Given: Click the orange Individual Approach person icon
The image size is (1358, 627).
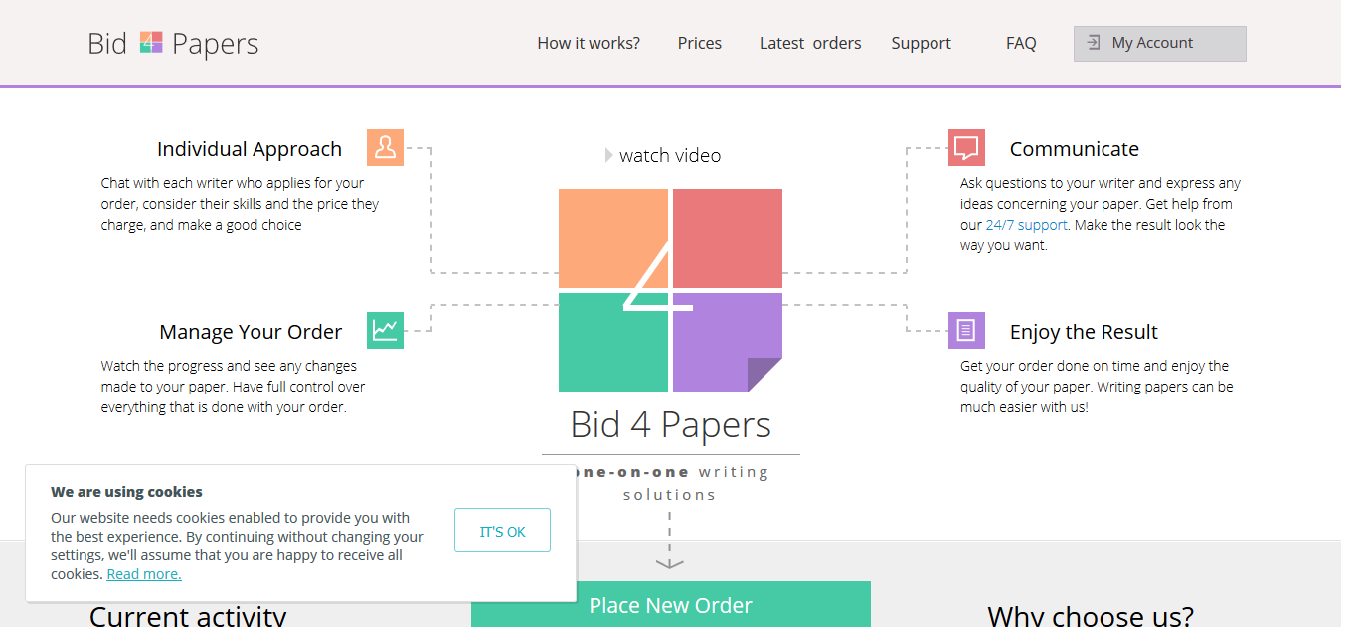Looking at the screenshot, I should [x=385, y=147].
